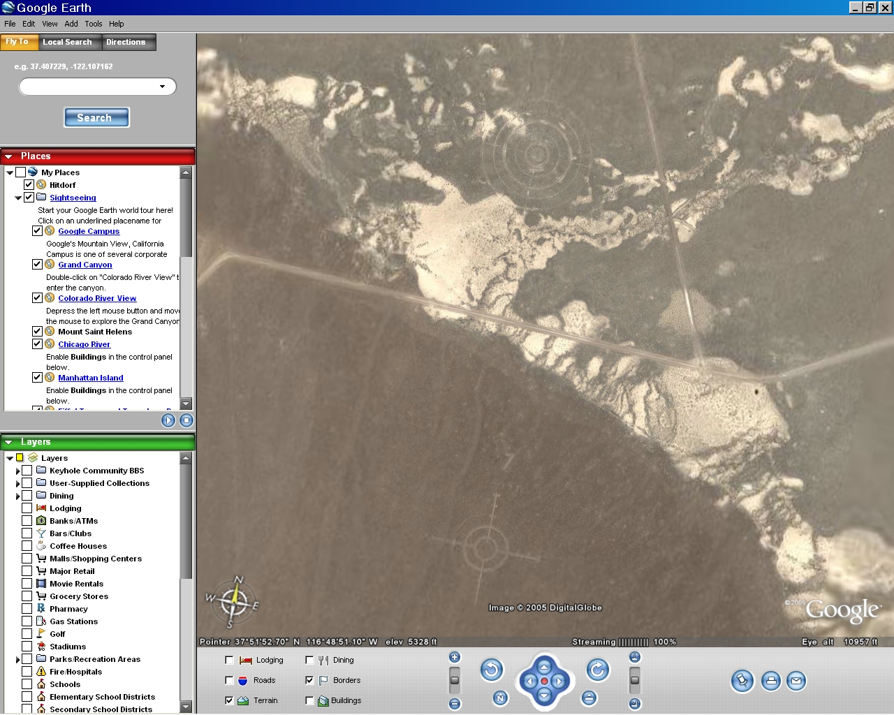Image resolution: width=894 pixels, height=715 pixels.
Task: Open the View menu
Action: click(50, 24)
